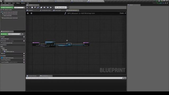Click the Add Component button
Image resolution: width=169 pixels, height=95 pixels.
7,7
